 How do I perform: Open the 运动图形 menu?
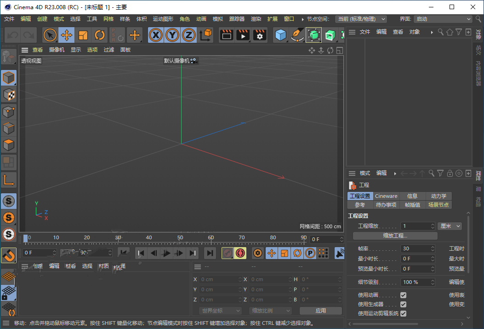[163, 19]
